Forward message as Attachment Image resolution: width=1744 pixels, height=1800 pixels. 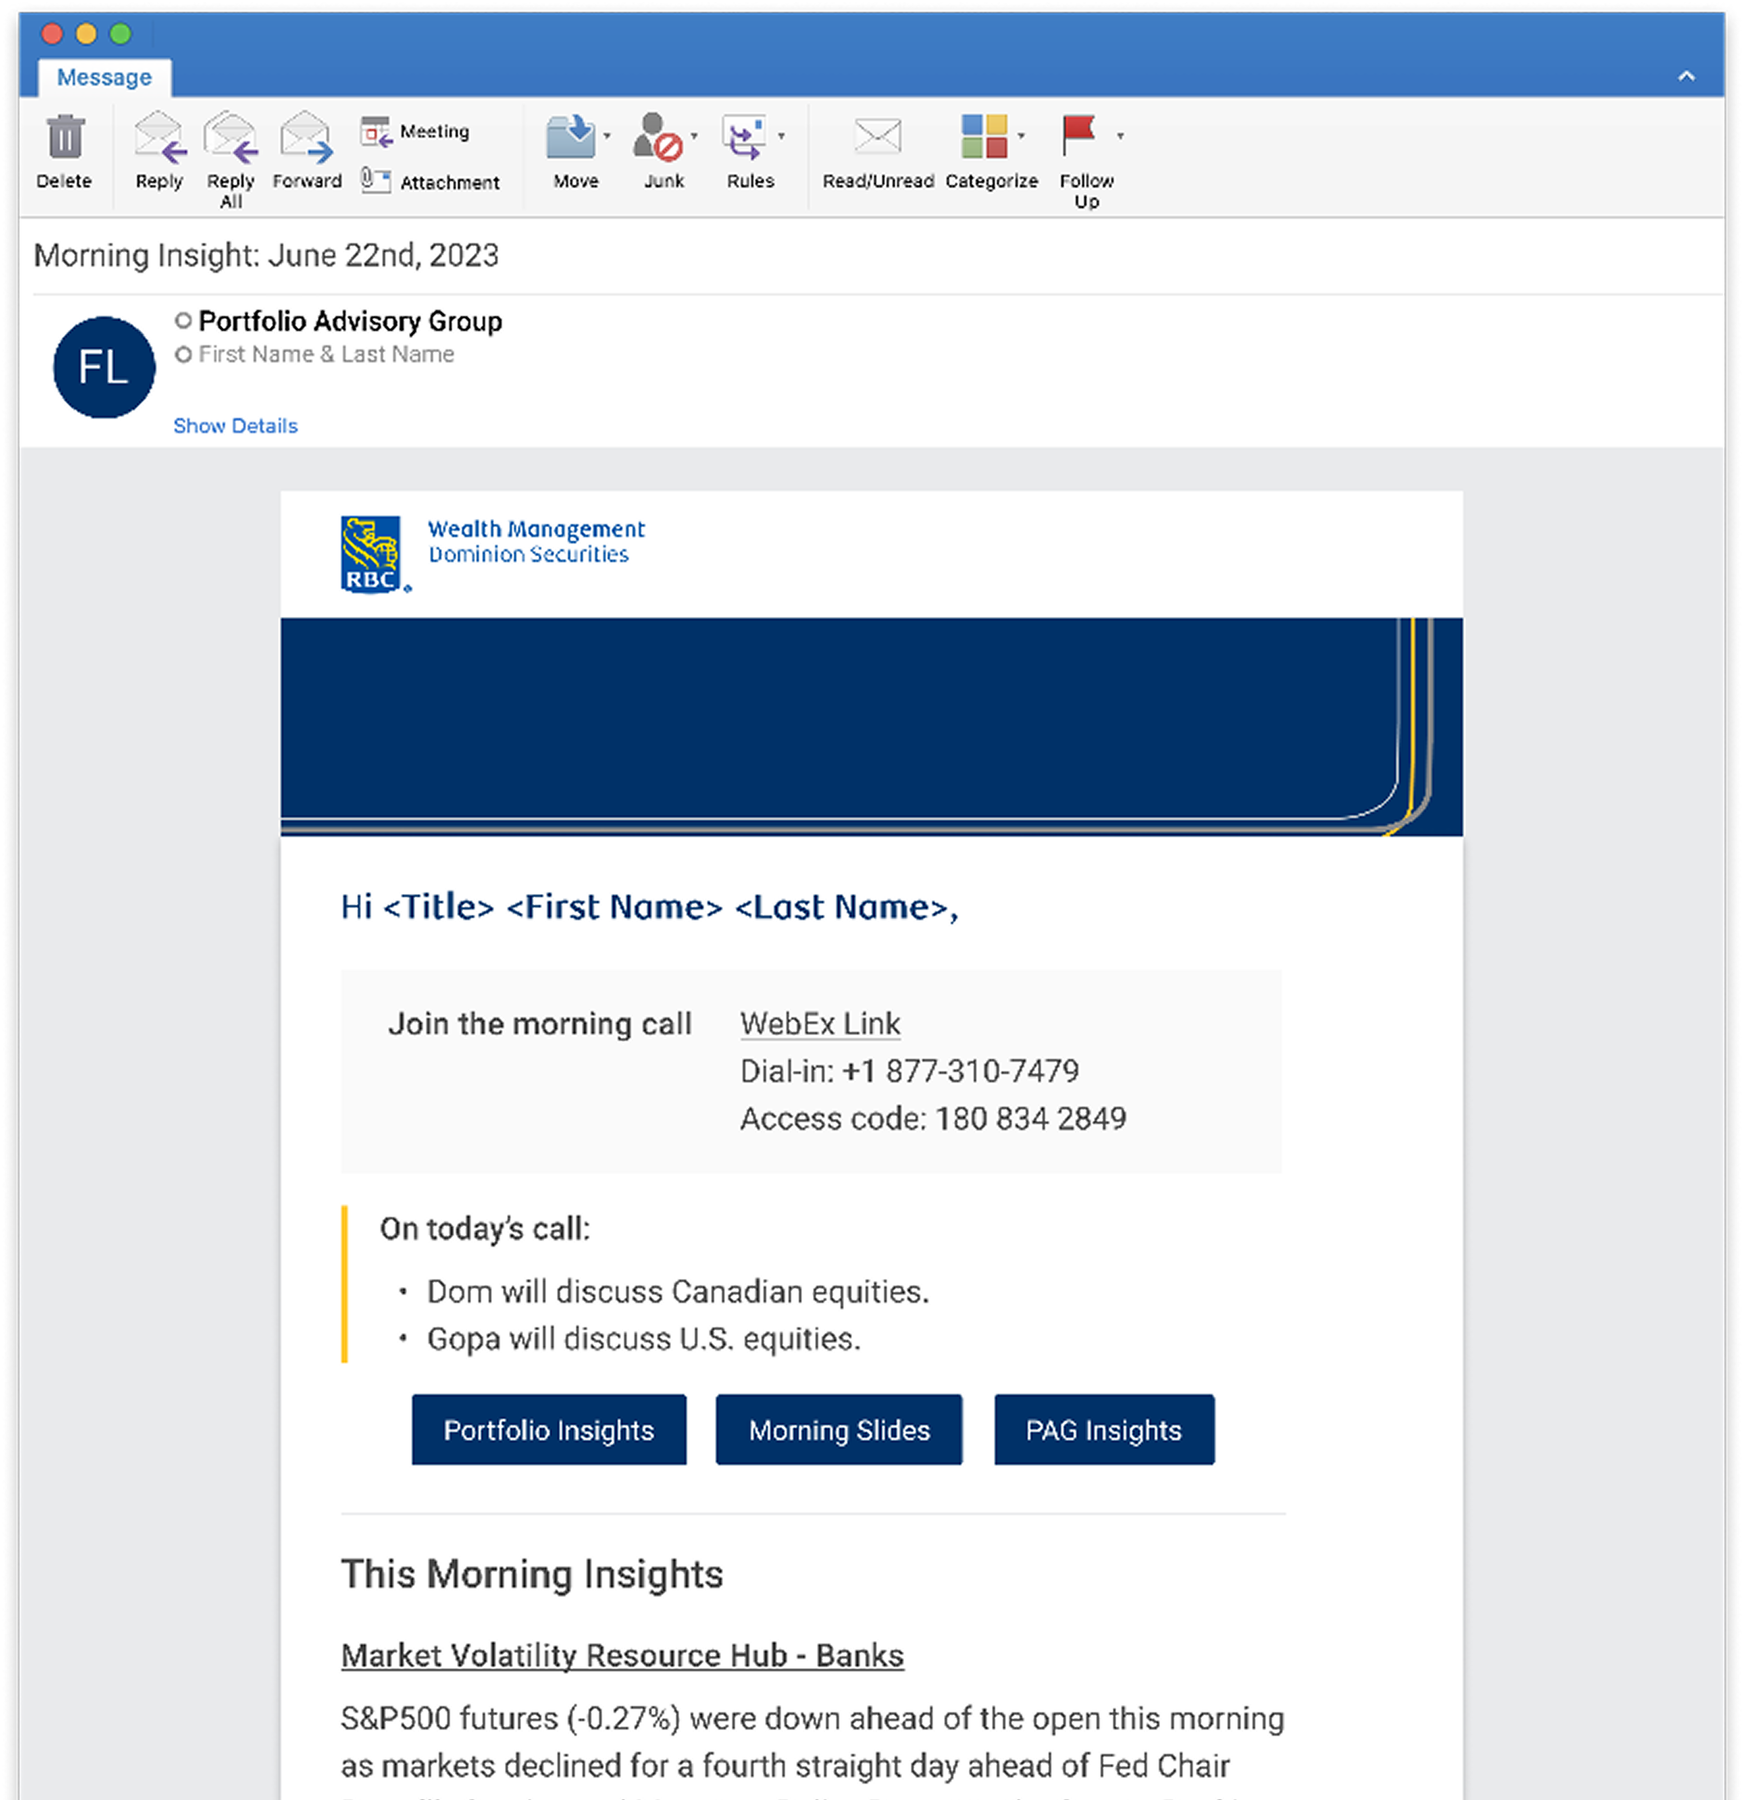pos(431,182)
